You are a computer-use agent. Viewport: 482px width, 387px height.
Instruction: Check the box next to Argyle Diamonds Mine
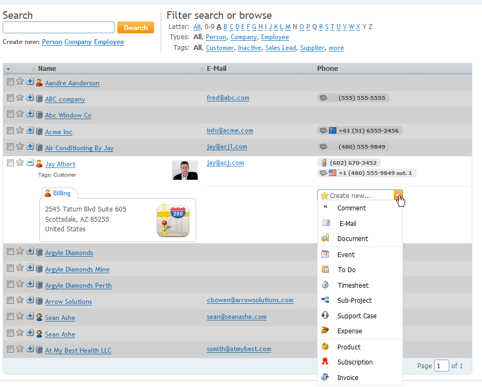(10, 268)
